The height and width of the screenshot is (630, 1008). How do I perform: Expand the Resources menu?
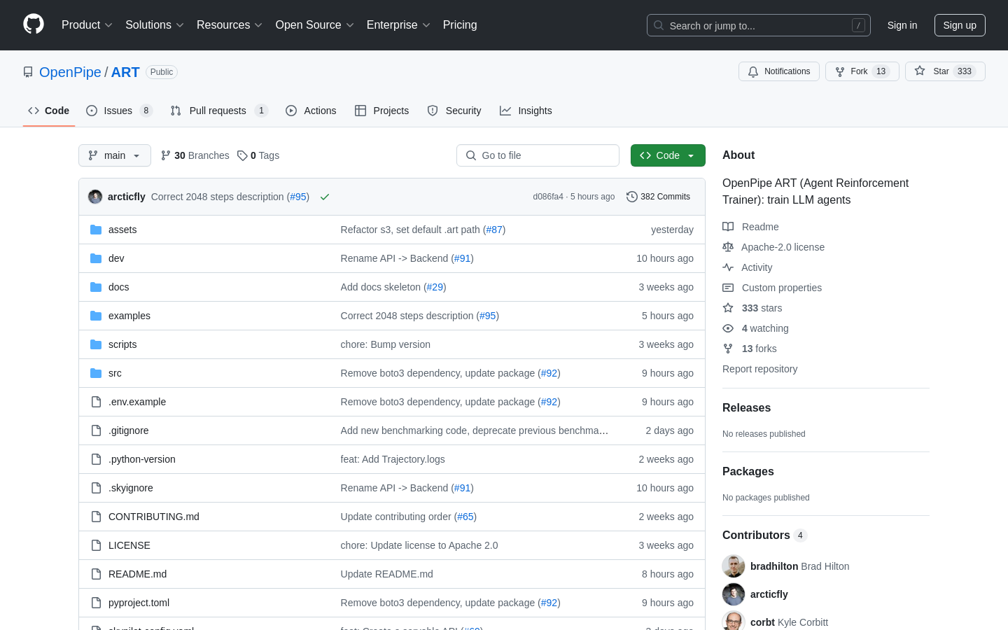click(230, 24)
